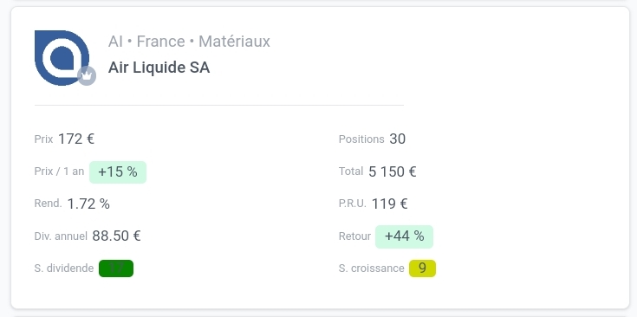Open the Air Liquide SA title

click(159, 68)
